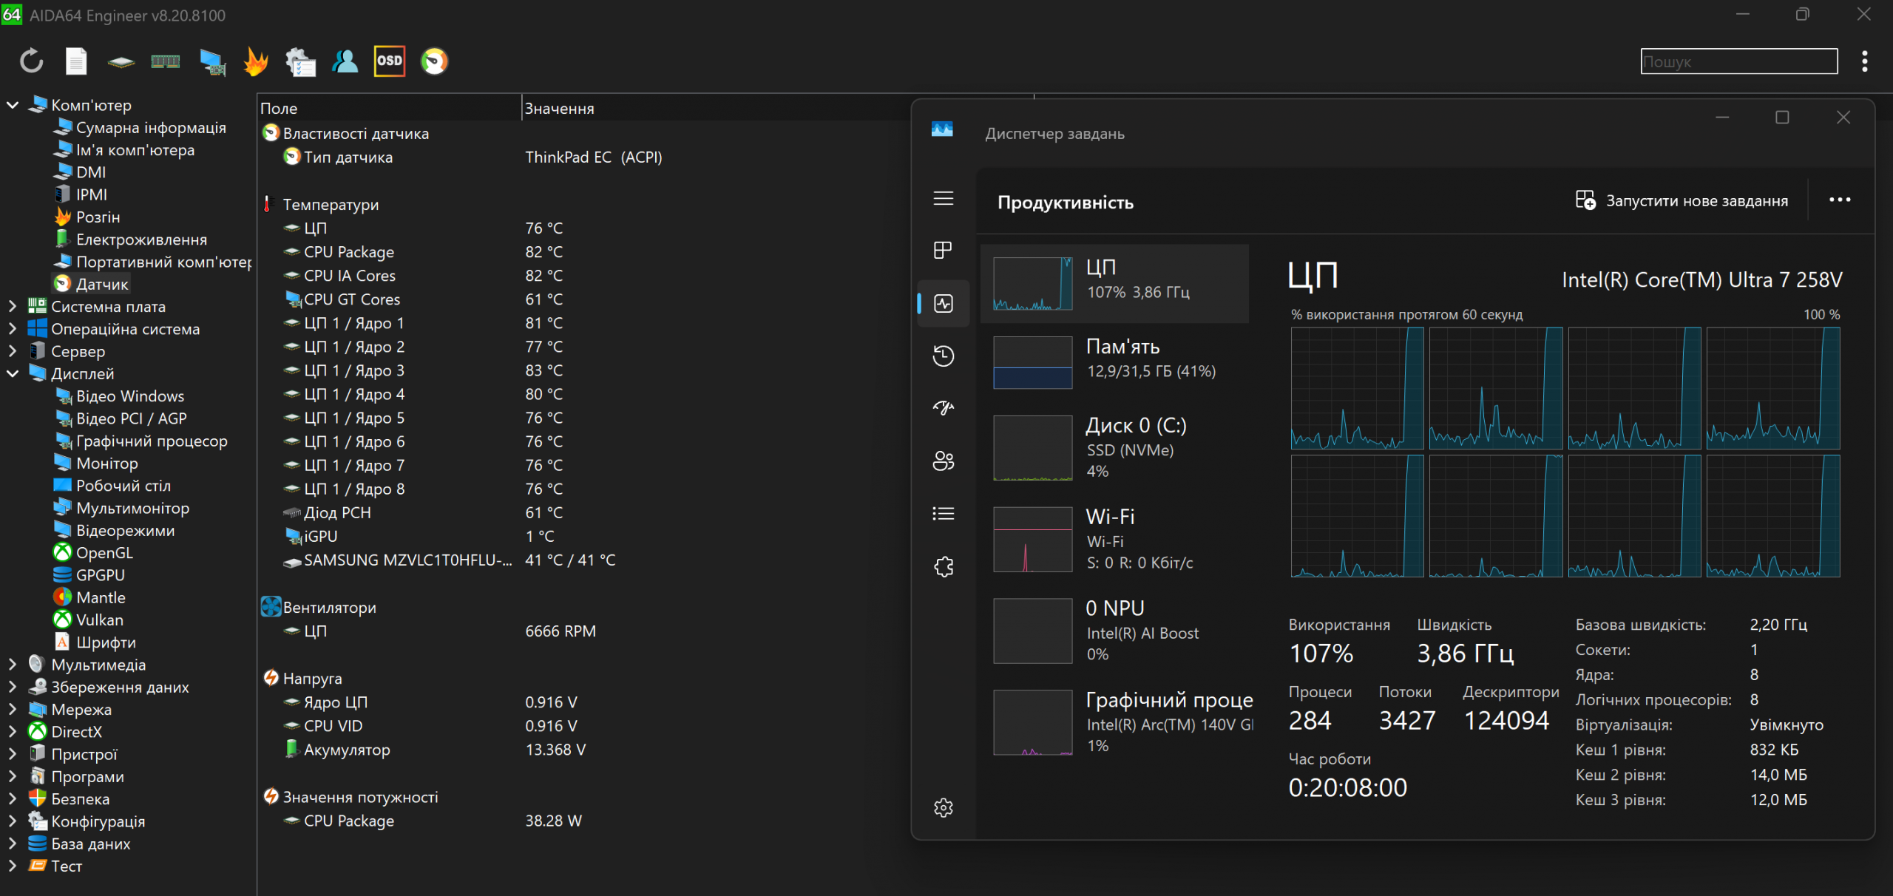The image size is (1893, 896).
Task: Open the three-dot menu in Task Manager
Action: pyautogui.click(x=1840, y=200)
